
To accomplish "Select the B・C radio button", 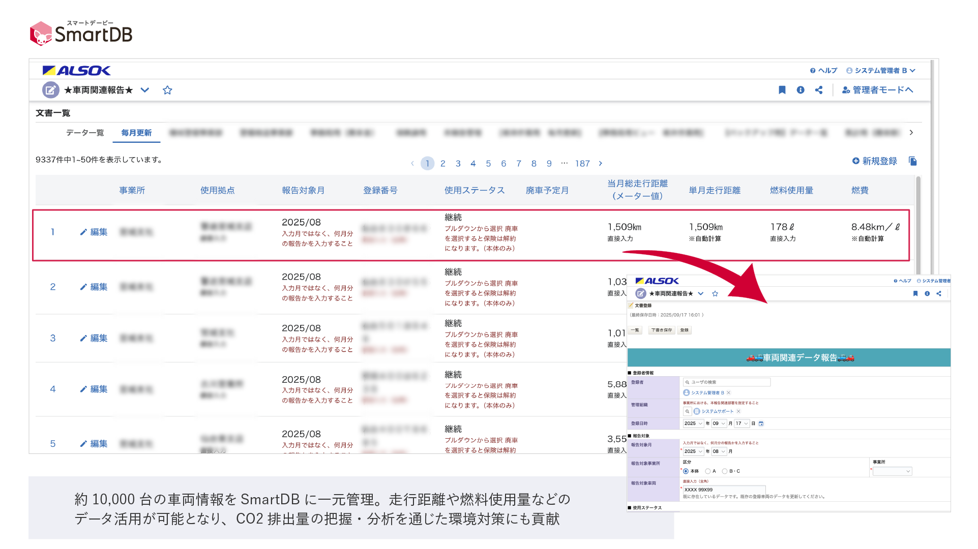I will pos(725,471).
